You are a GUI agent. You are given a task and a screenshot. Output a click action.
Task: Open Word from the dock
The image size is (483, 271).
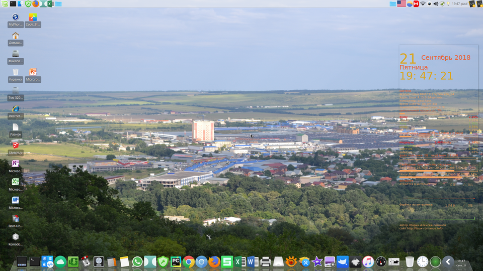253,261
